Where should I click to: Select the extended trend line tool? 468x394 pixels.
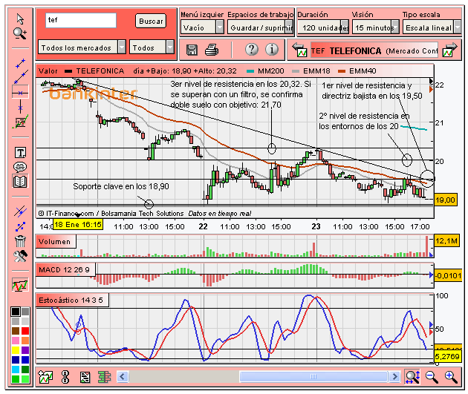pyautogui.click(x=20, y=77)
